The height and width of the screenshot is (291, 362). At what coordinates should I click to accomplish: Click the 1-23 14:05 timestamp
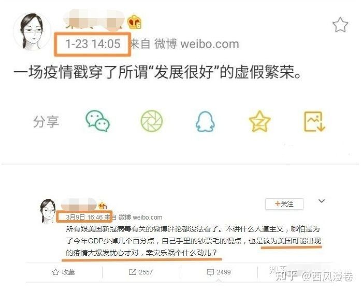click(93, 44)
